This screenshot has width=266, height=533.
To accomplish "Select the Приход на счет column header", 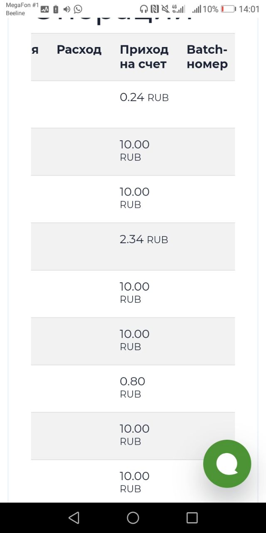I will click(x=144, y=57).
